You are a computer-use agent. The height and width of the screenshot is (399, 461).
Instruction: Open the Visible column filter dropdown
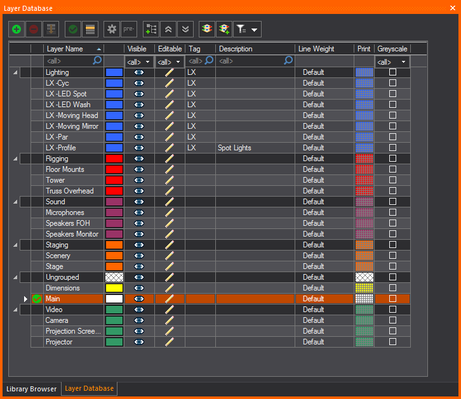[139, 62]
